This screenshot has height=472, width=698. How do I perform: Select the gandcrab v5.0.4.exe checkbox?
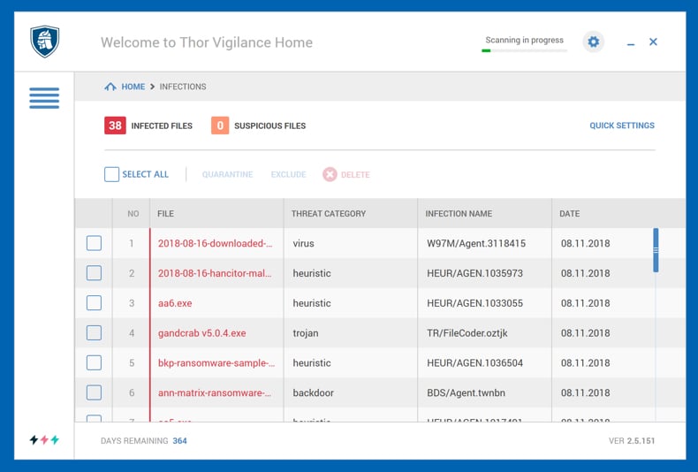(94, 333)
